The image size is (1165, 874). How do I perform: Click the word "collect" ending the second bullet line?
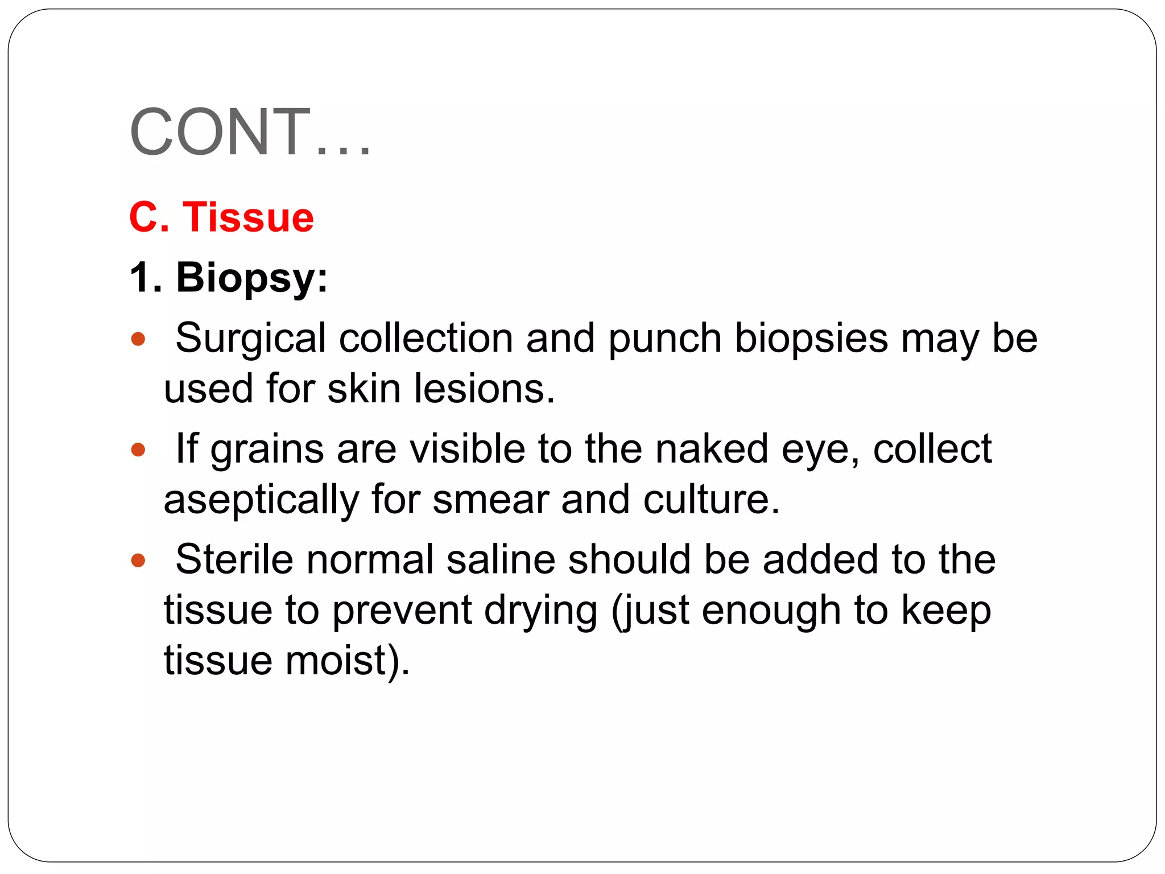click(x=932, y=449)
